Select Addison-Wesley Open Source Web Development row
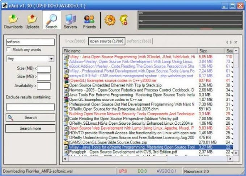 (x=148, y=61)
